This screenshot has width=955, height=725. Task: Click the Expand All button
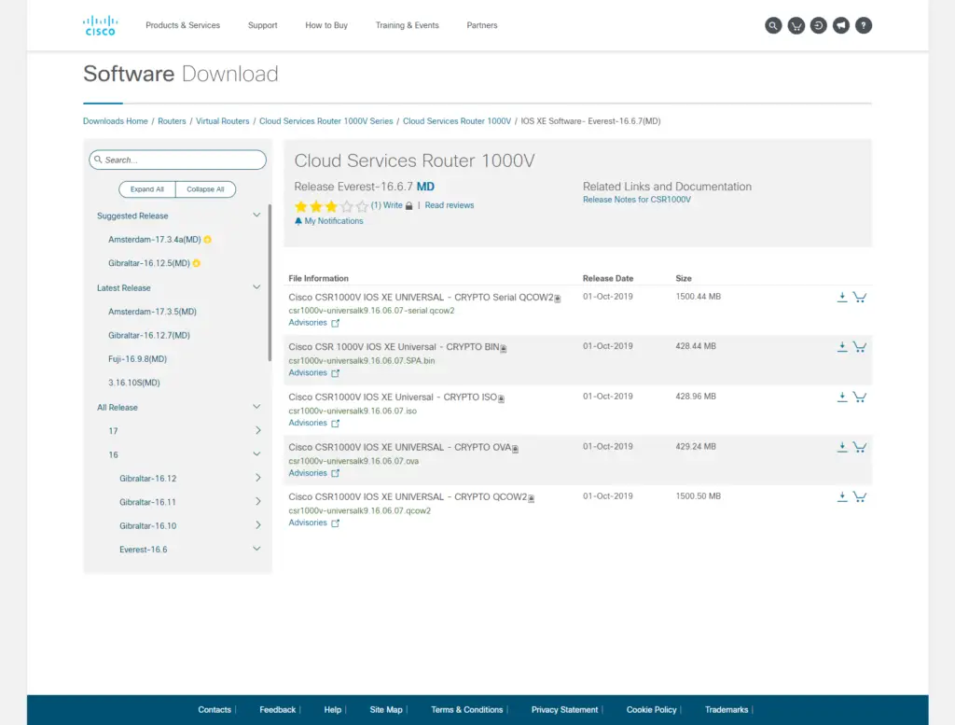[x=146, y=189]
